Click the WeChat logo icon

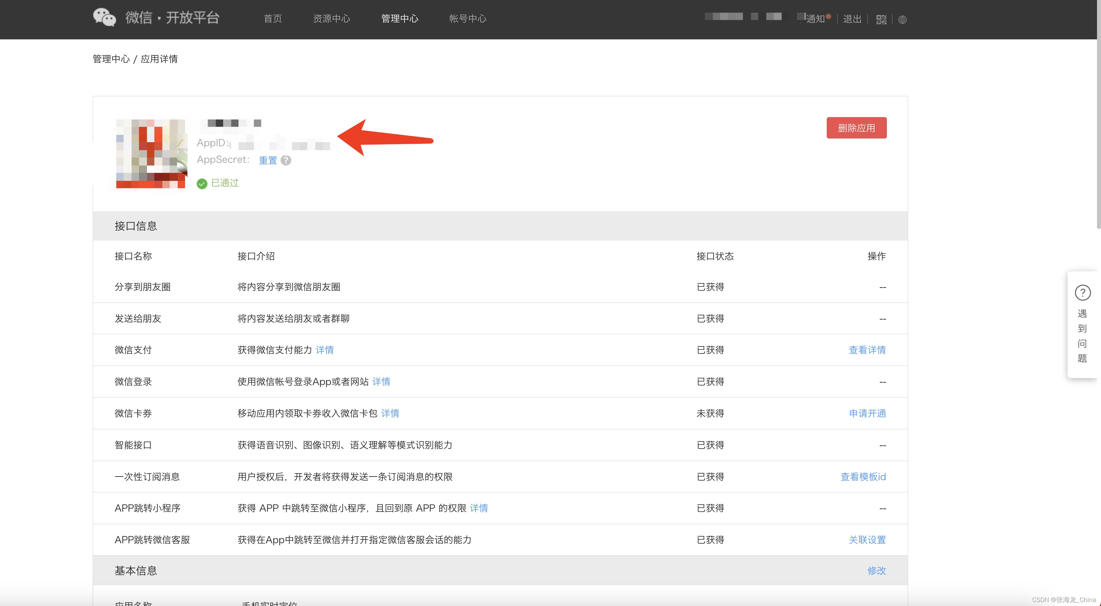[x=104, y=17]
